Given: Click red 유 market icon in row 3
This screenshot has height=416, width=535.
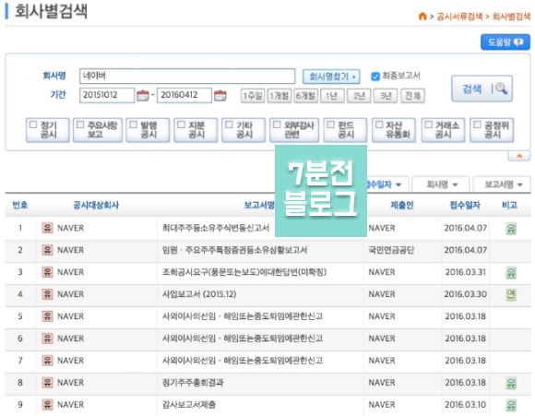Looking at the screenshot, I should point(47,272).
